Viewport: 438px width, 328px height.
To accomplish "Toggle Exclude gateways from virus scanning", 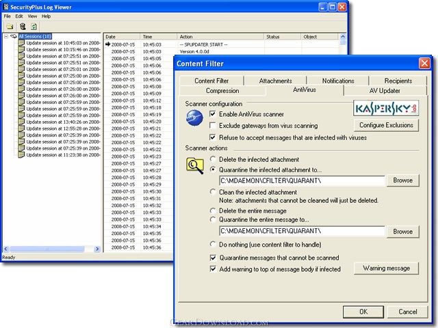I will [x=213, y=126].
